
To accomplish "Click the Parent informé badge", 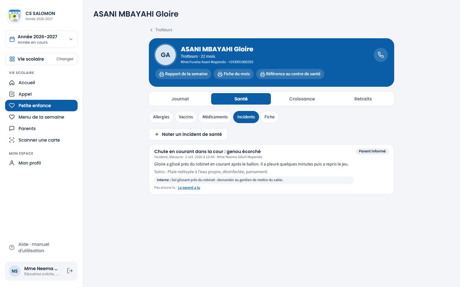I will pos(372,151).
